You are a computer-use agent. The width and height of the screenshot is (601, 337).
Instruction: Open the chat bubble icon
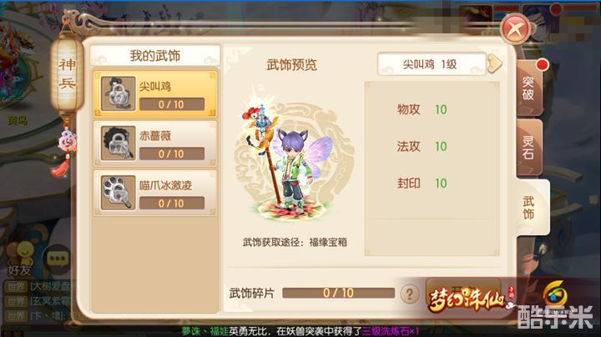tap(58, 259)
